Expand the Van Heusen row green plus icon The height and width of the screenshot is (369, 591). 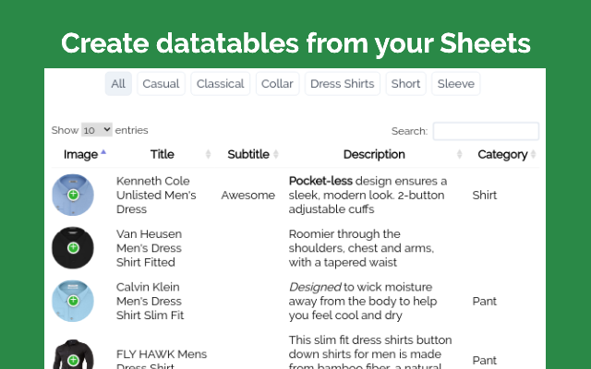73,248
